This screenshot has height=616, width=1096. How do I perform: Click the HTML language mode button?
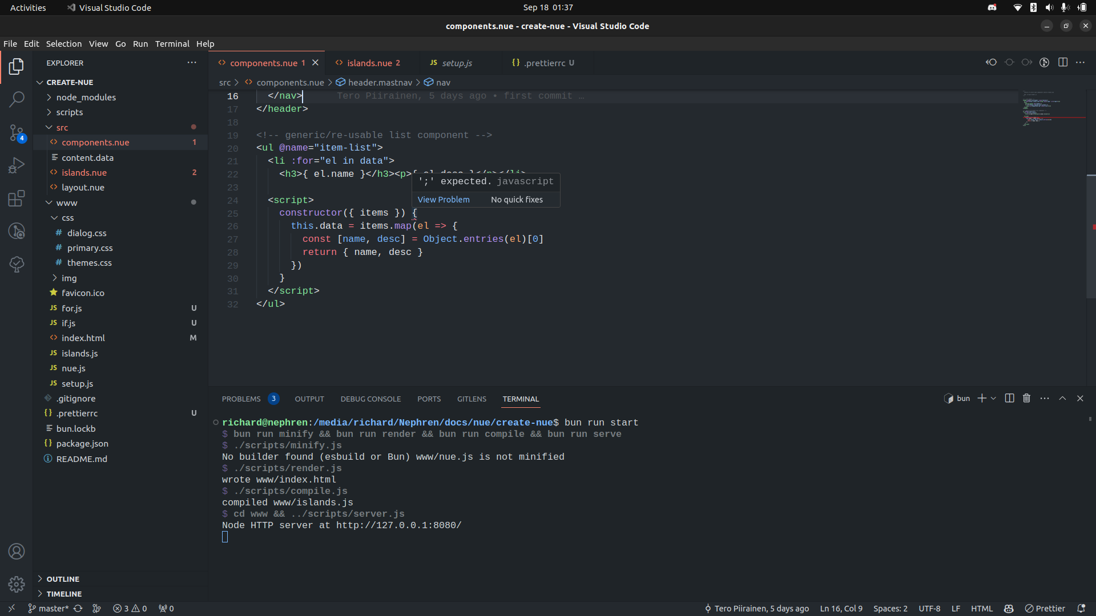pos(982,609)
